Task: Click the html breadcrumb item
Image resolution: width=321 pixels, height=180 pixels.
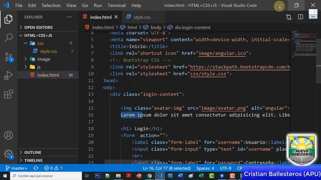Action: (x=128, y=27)
